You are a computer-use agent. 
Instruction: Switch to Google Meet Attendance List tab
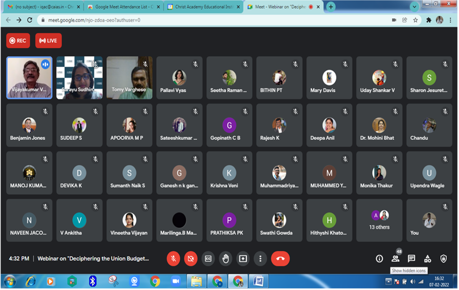(x=121, y=7)
